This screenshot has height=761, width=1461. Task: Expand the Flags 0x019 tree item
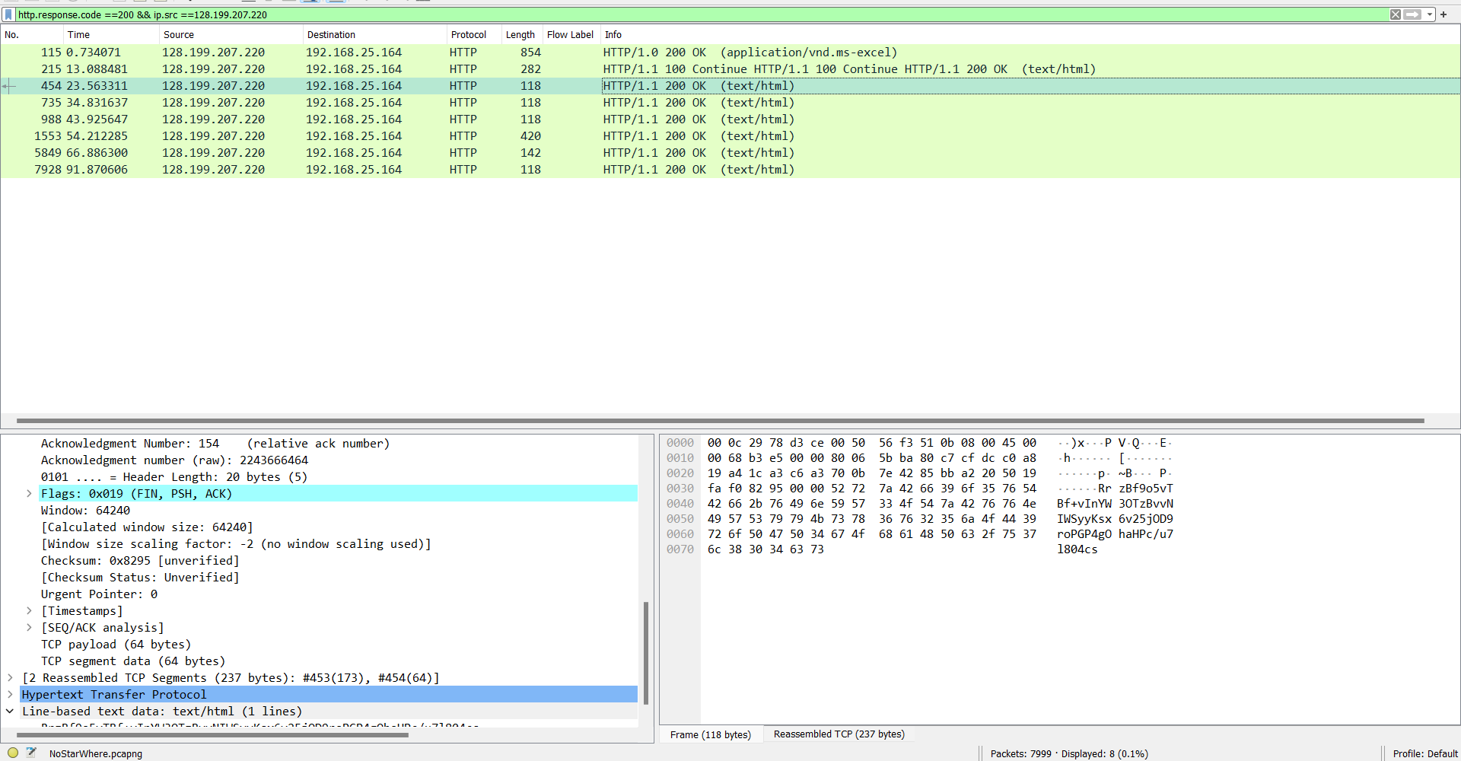click(29, 494)
